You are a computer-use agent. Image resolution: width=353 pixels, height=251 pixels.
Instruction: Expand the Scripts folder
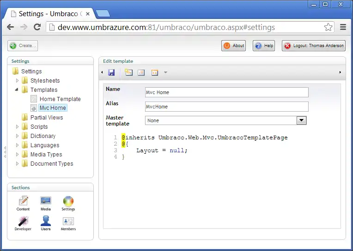pyautogui.click(x=17, y=126)
